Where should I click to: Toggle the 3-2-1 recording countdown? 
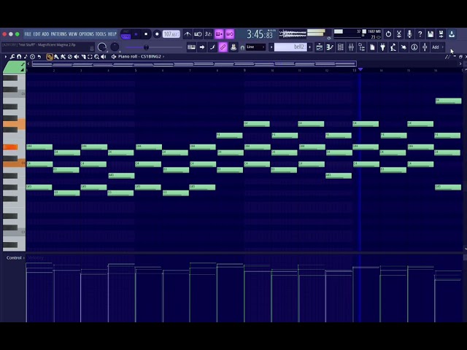click(x=208, y=34)
